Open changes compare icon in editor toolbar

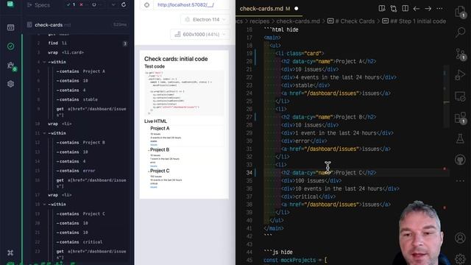pyautogui.click(x=394, y=8)
